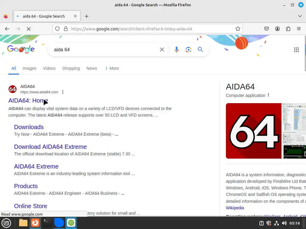Click the AIDA64 site favicon
306x229 pixels.
tap(13, 89)
